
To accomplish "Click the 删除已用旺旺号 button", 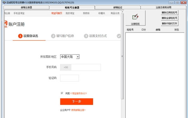I will [x=170, y=12].
